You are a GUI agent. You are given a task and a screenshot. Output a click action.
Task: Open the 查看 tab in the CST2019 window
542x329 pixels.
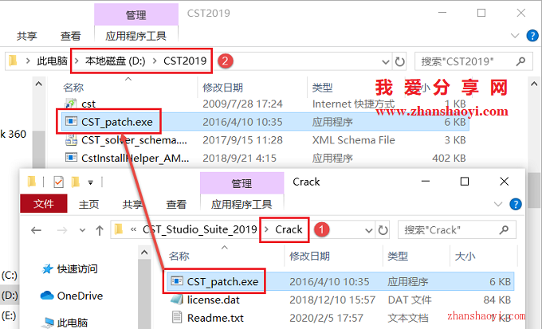pyautogui.click(x=70, y=36)
